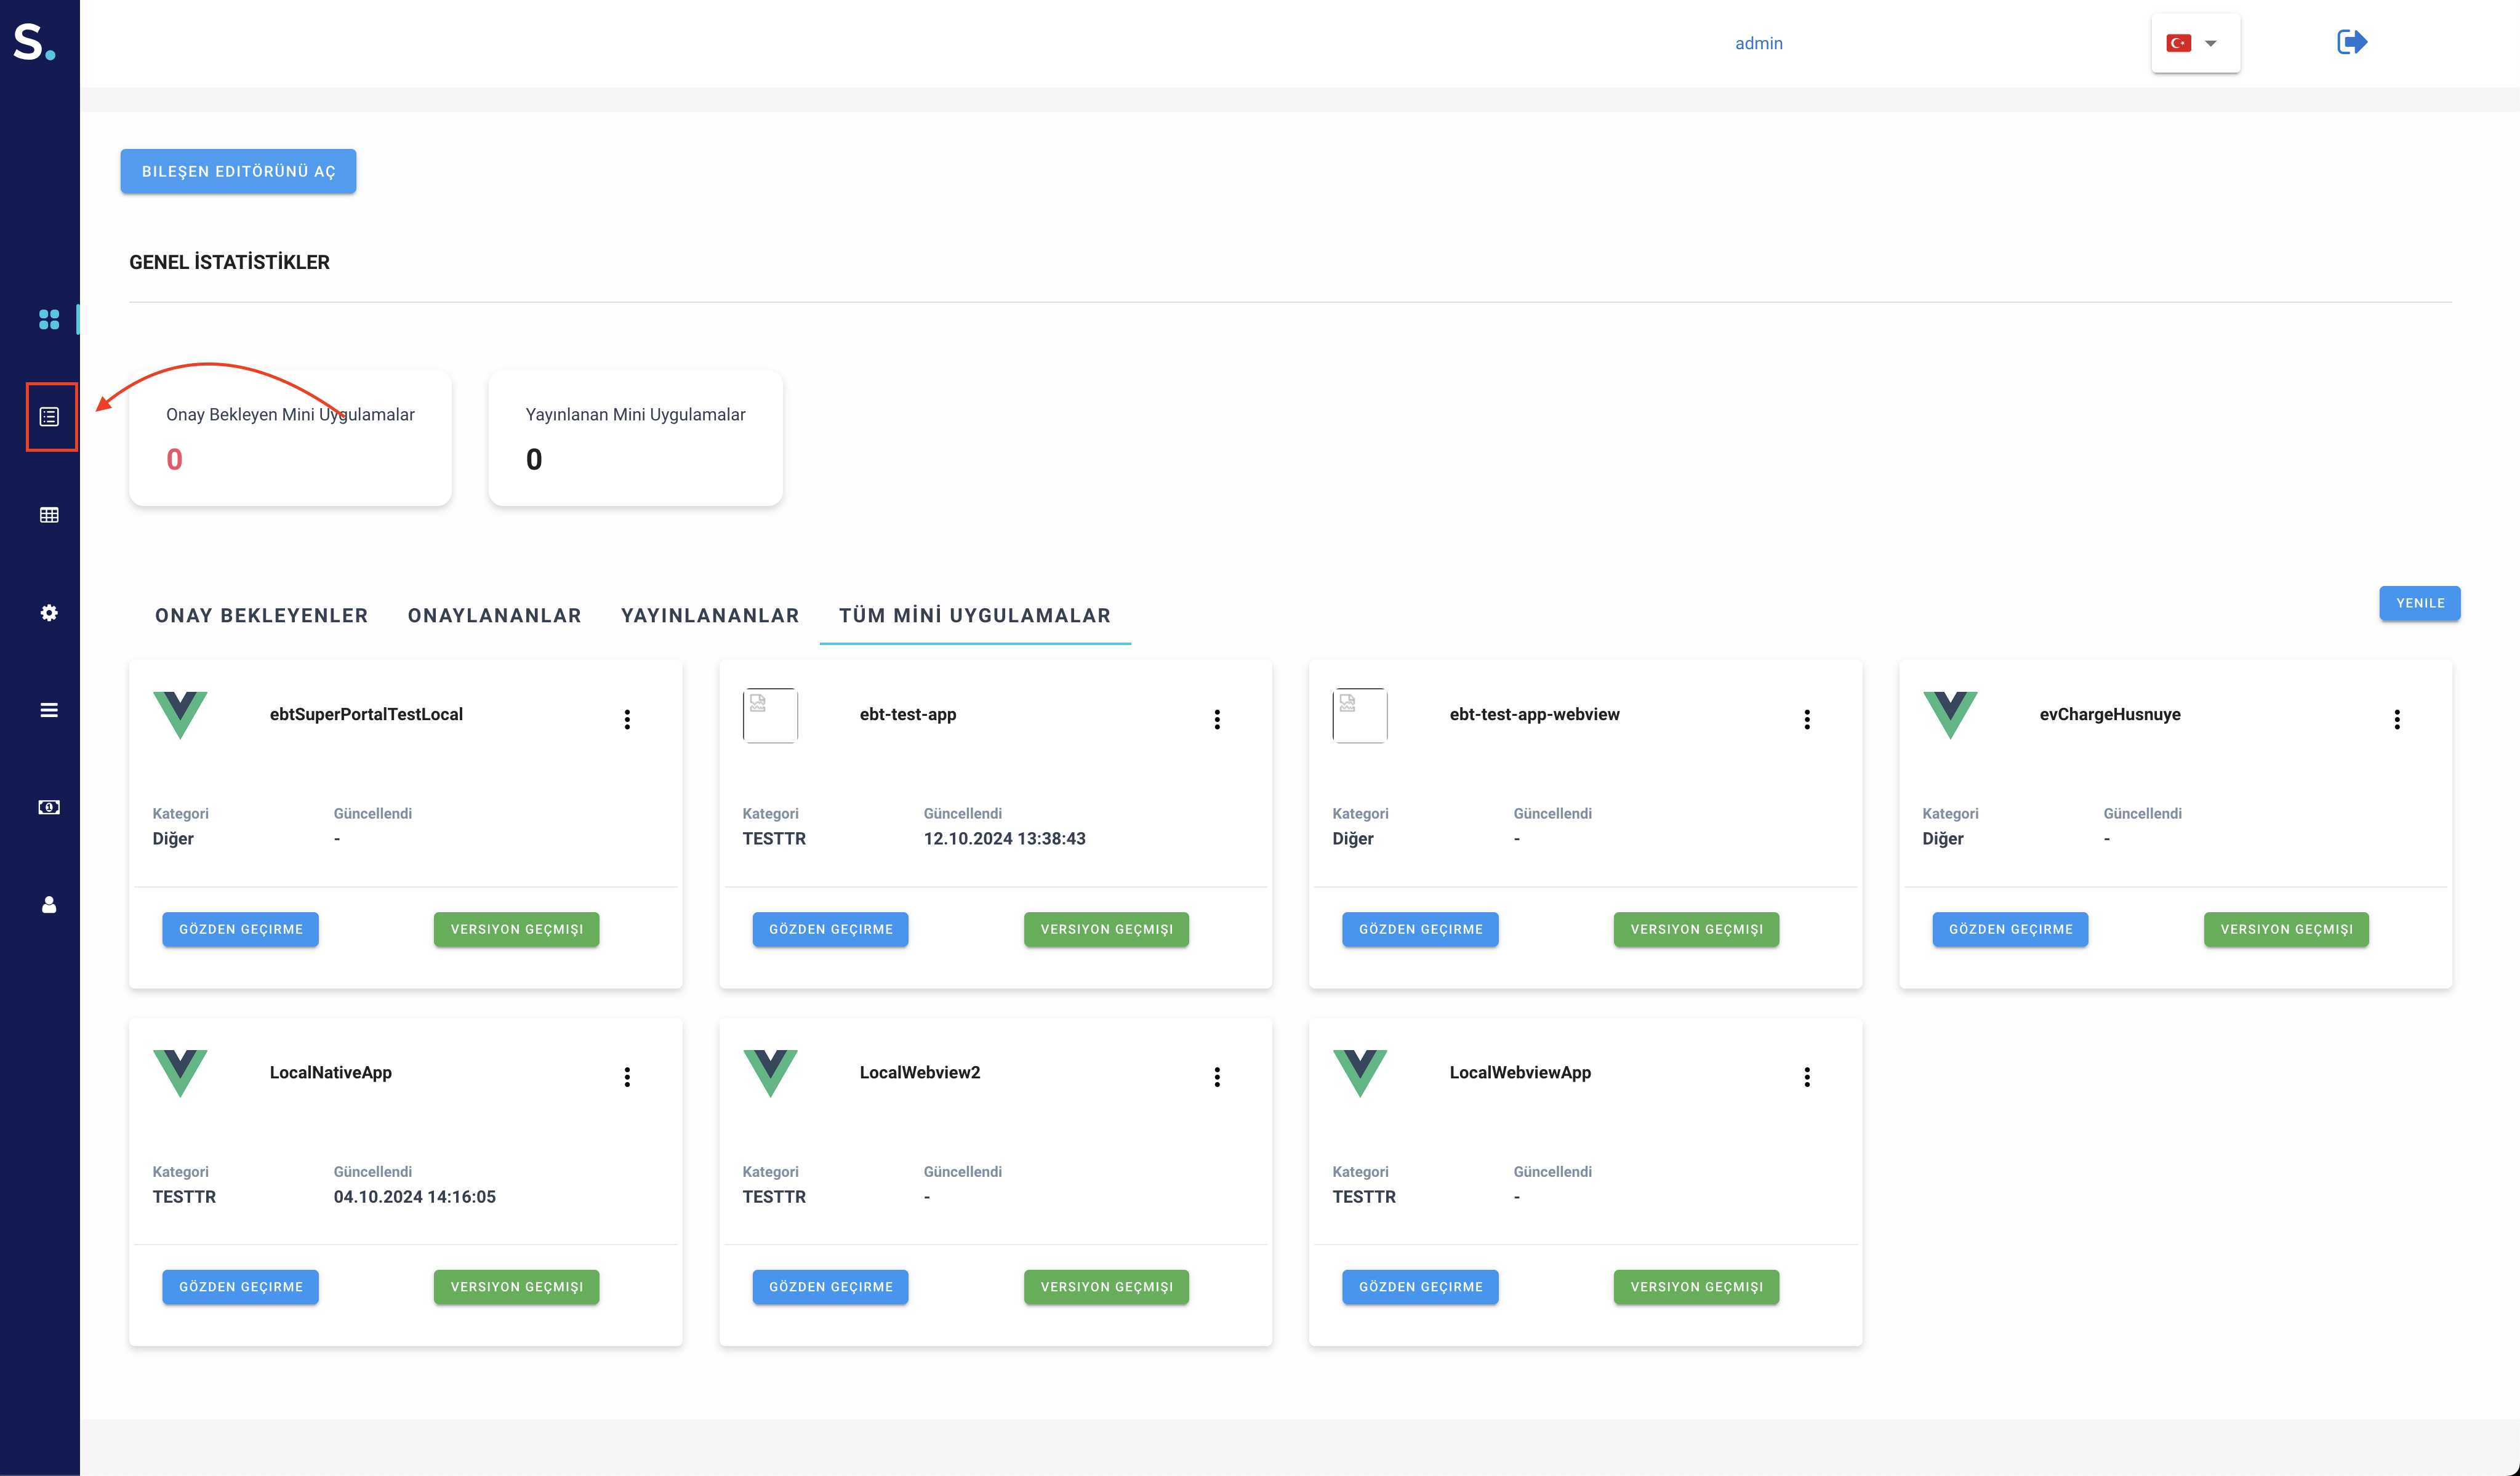Click Bileşen Editörünü Aç button
2520x1476 pixels.
[x=238, y=171]
